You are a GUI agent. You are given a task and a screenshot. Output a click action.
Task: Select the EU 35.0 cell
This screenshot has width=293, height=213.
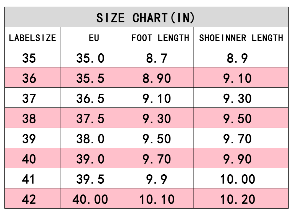[x=90, y=58]
